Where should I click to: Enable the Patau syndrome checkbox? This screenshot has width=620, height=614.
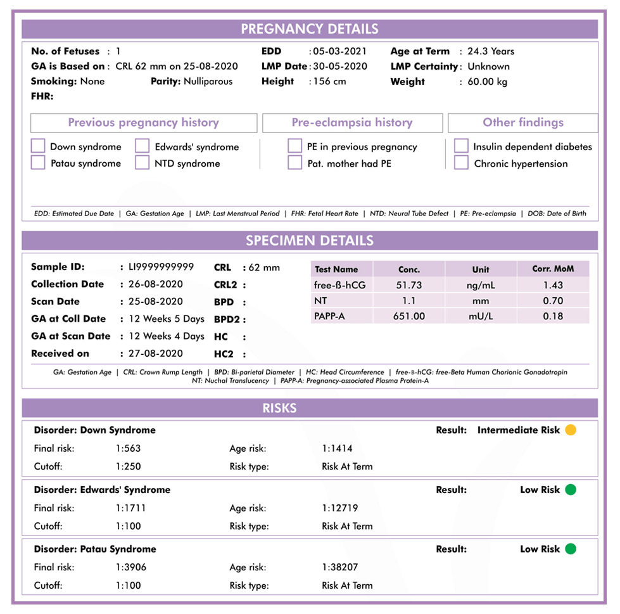(38, 163)
